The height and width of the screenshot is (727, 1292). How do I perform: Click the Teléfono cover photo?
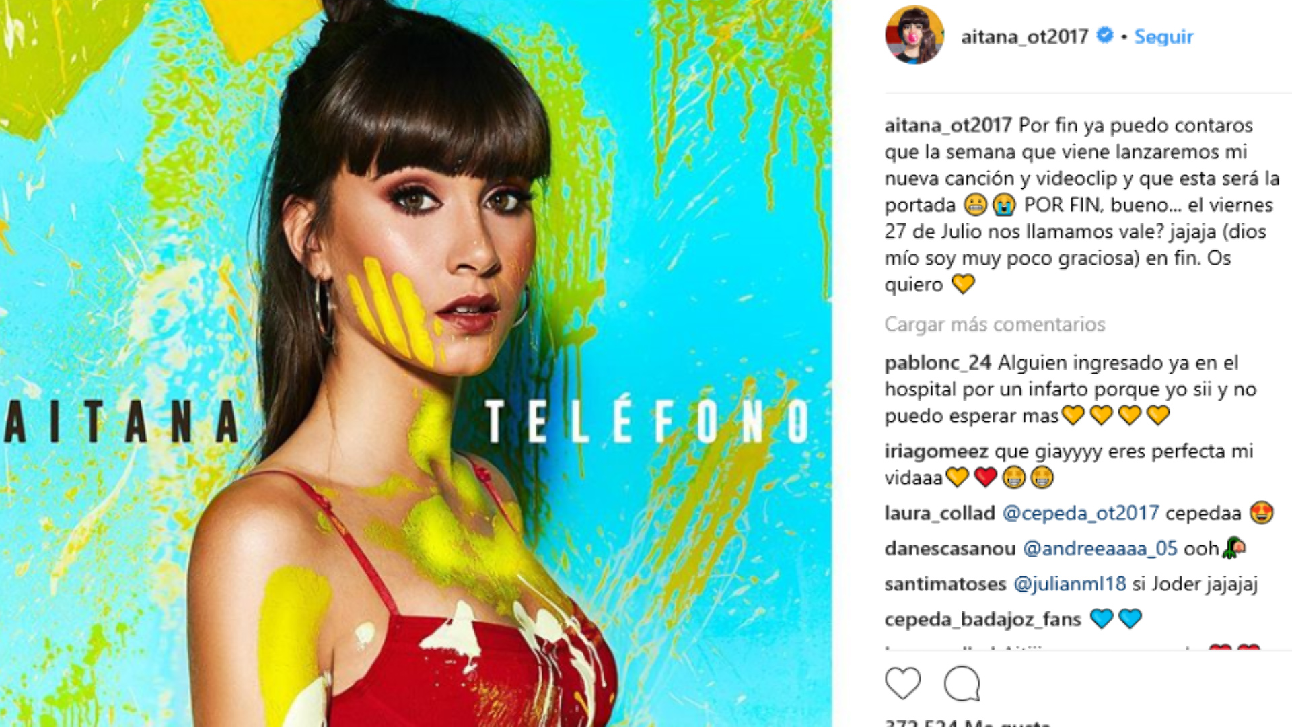(x=416, y=363)
